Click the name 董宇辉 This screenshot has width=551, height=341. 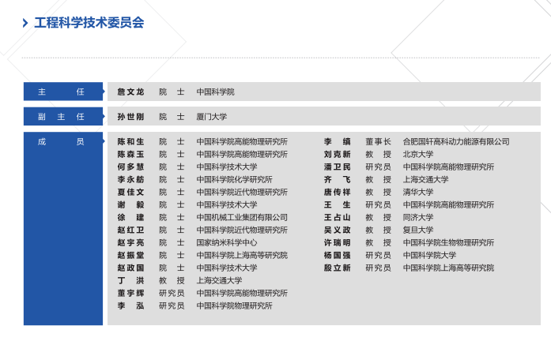[x=130, y=294]
